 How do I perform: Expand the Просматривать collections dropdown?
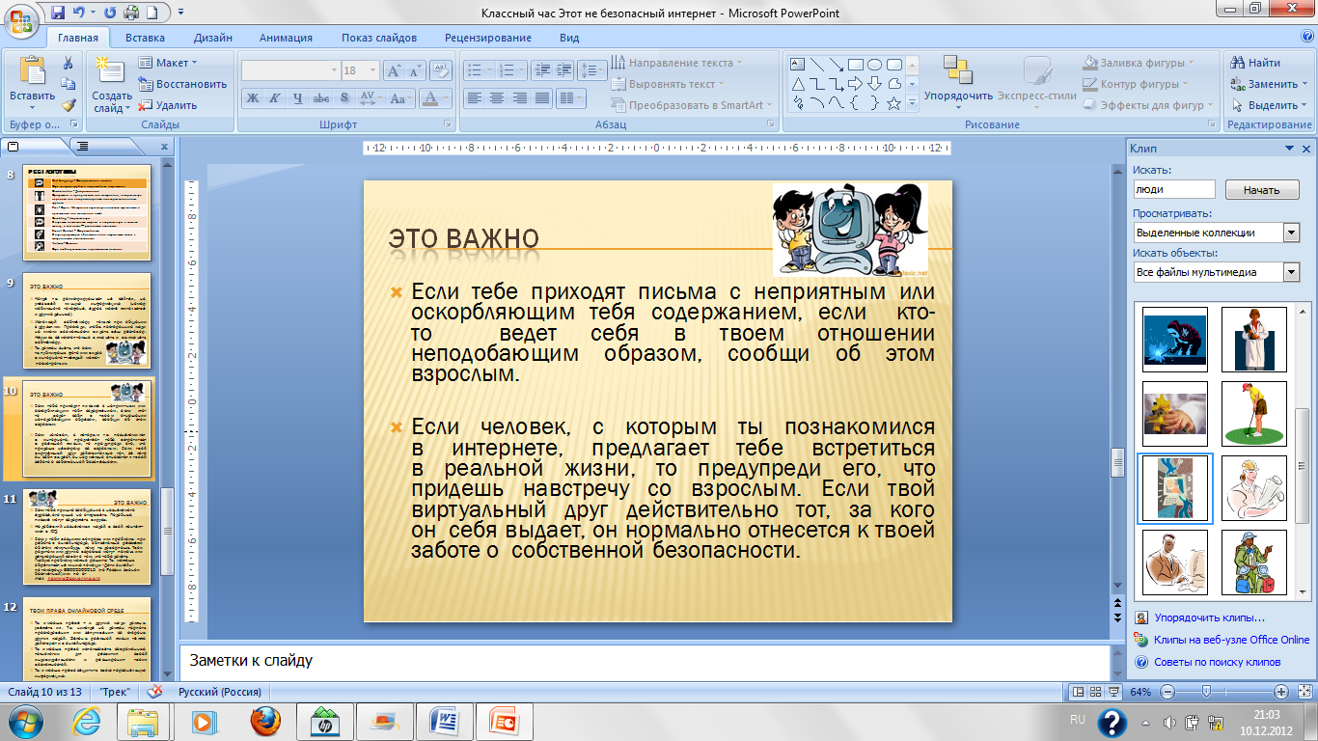coord(1292,233)
